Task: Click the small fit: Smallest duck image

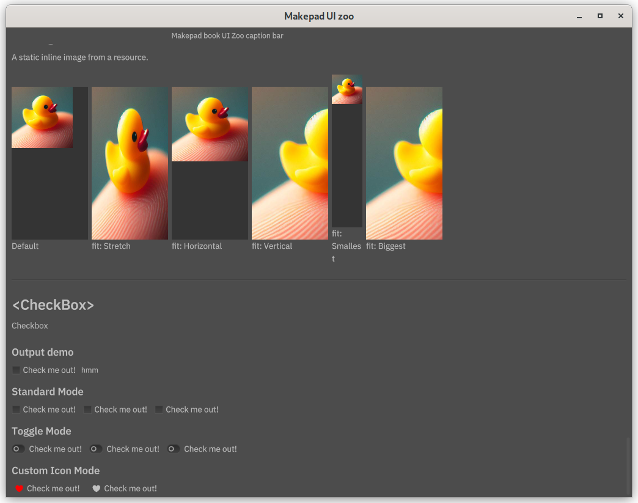Action: [x=347, y=89]
